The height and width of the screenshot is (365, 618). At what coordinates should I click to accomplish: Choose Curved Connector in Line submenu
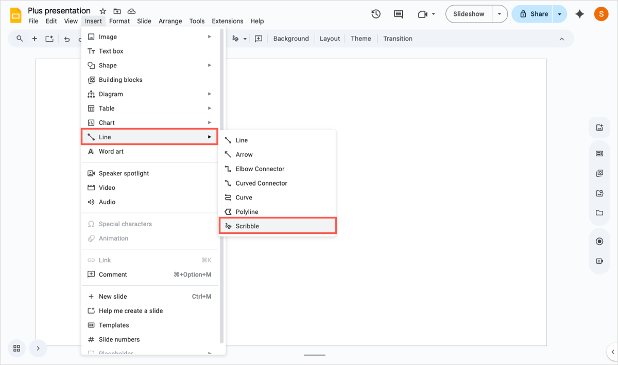coord(261,183)
